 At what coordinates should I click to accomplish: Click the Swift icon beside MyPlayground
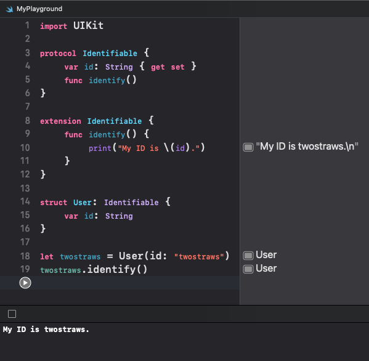pyautogui.click(x=9, y=9)
